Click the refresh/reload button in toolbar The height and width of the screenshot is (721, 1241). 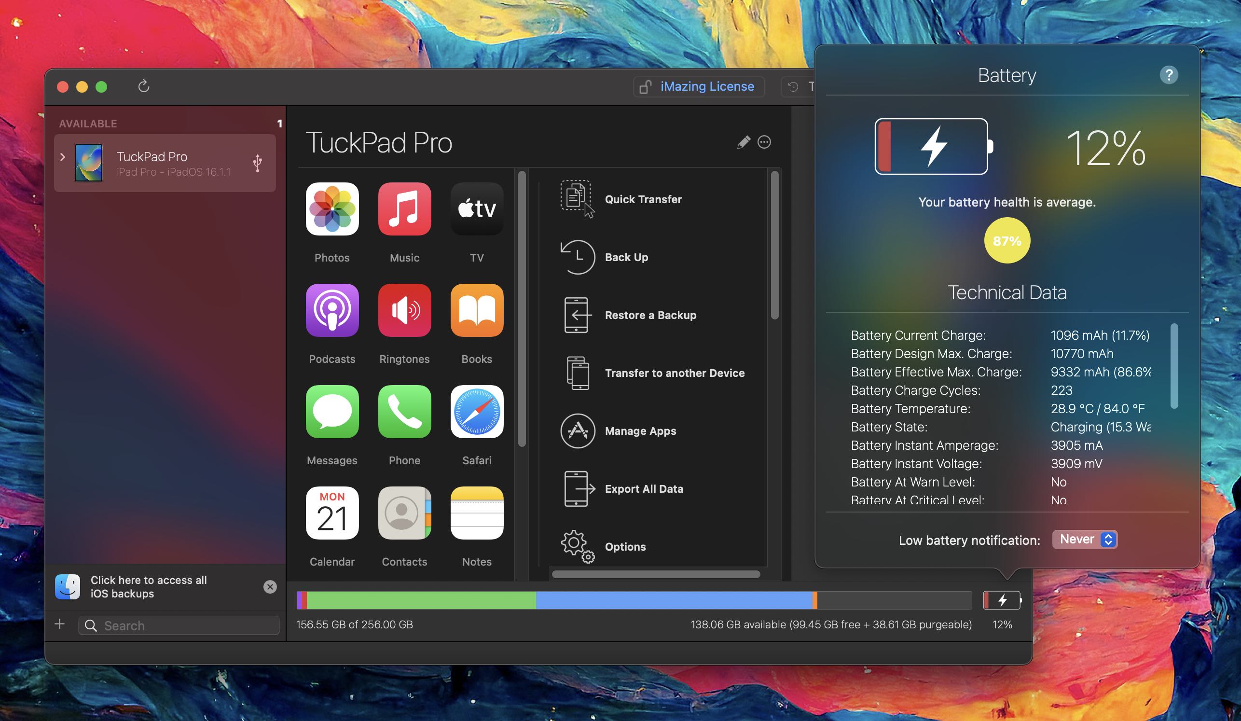coord(143,86)
